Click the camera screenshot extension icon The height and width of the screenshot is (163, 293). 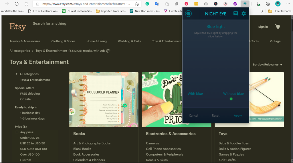point(206,4)
